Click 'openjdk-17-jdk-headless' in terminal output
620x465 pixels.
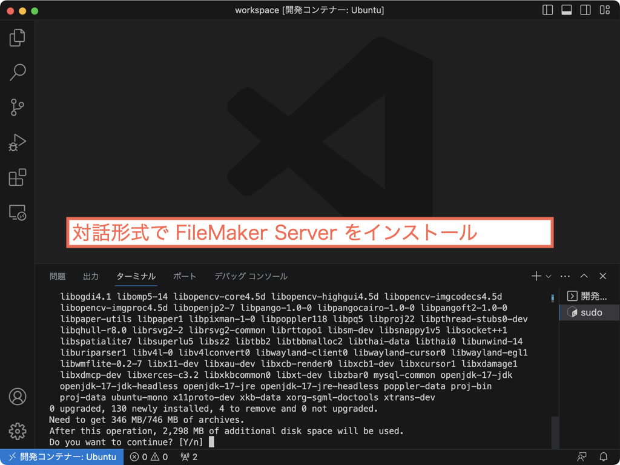(x=119, y=386)
